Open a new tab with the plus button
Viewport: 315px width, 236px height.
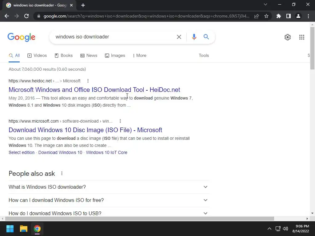click(83, 5)
